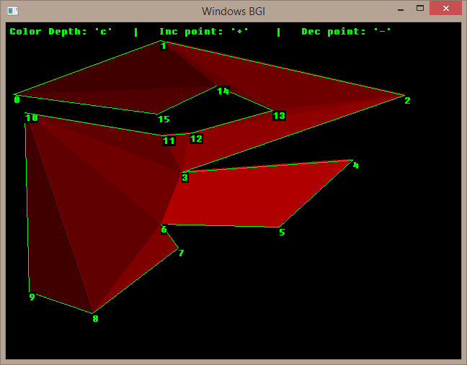Select vertex label 0

[17, 100]
